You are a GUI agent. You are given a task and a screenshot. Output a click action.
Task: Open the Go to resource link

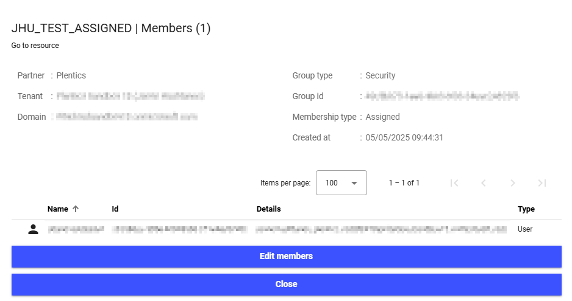35,46
